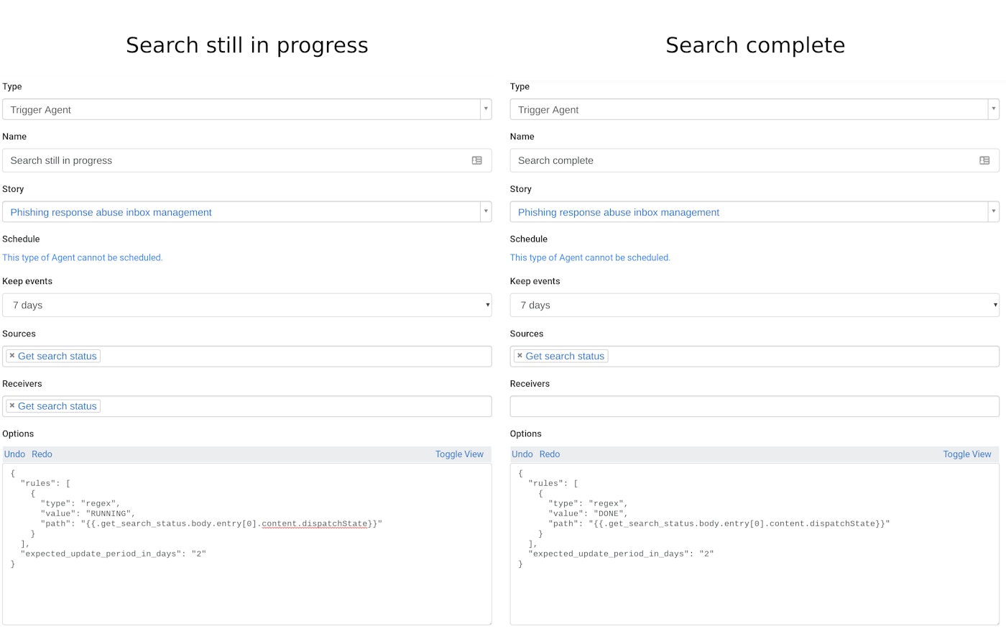This screenshot has width=1006, height=629.
Task: Click the left Name field 'Search still in progress'
Action: pos(237,160)
